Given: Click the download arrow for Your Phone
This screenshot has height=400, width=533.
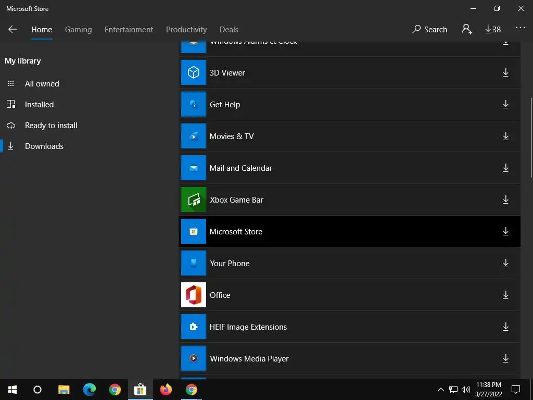Looking at the screenshot, I should click(505, 263).
